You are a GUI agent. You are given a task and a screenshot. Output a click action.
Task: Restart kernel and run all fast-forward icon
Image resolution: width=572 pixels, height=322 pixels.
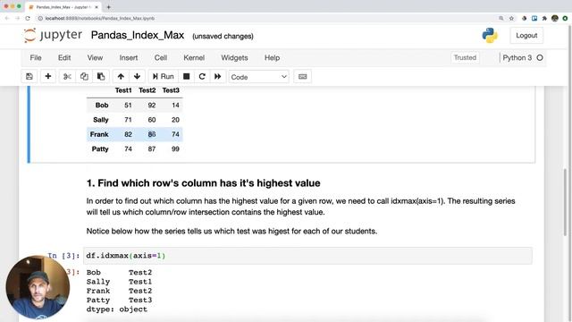pos(218,76)
